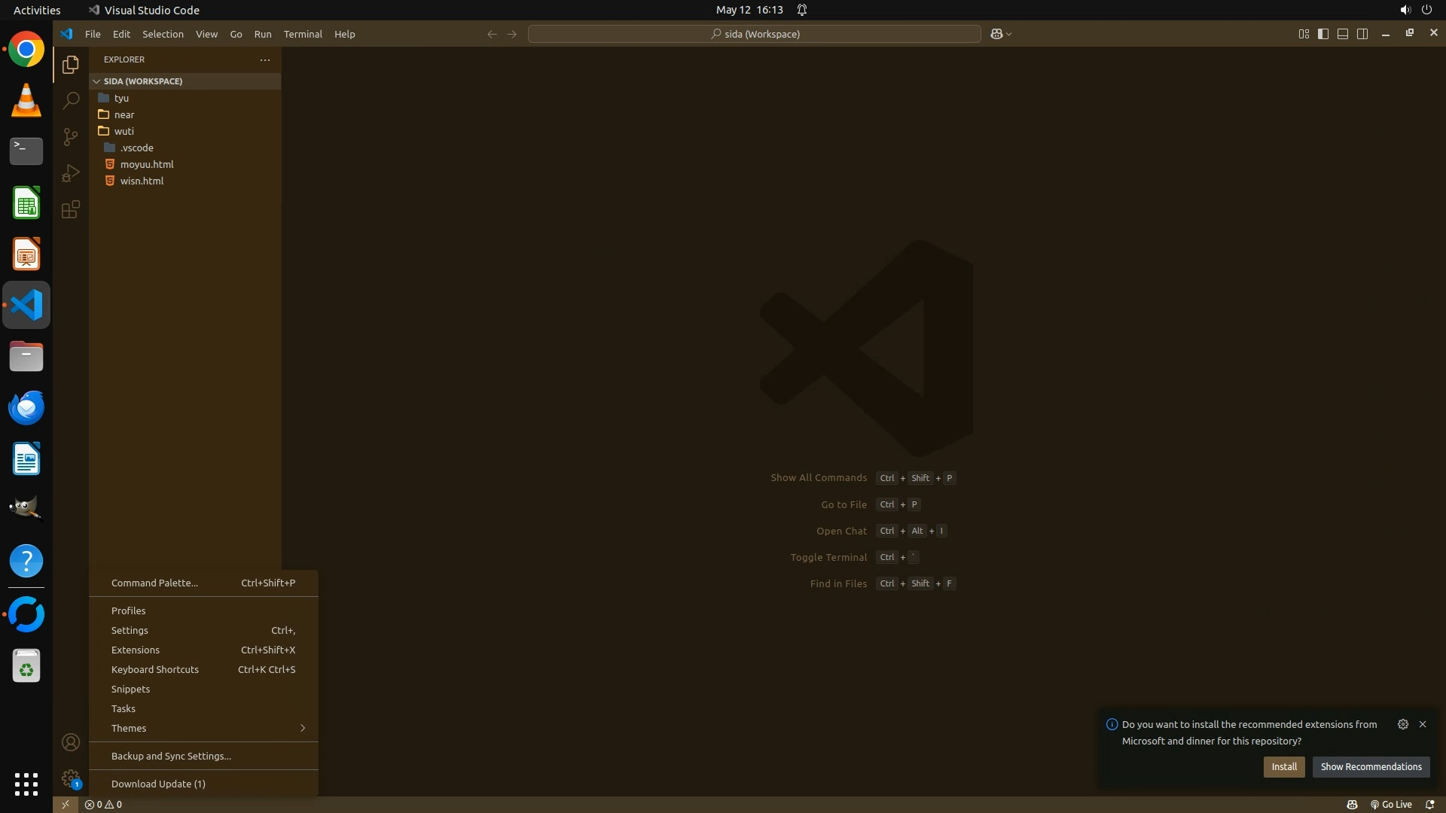Open the Extensions view icon

(x=71, y=209)
